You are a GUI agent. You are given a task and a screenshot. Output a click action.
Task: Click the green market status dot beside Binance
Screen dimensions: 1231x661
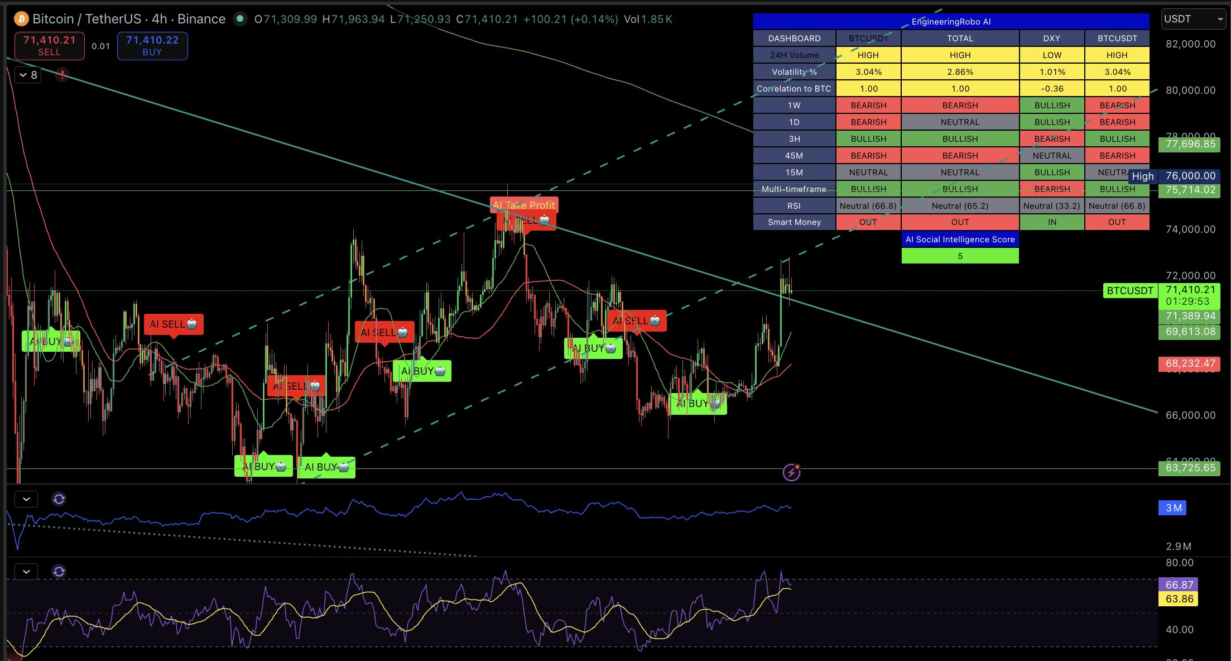[240, 18]
